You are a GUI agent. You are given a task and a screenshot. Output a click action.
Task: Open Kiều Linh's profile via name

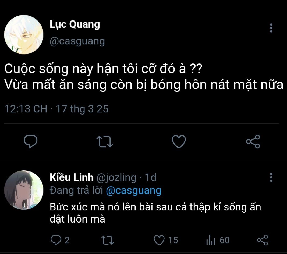(x=72, y=177)
